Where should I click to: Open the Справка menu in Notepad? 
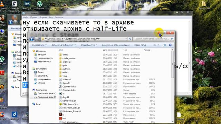click(59, 18)
